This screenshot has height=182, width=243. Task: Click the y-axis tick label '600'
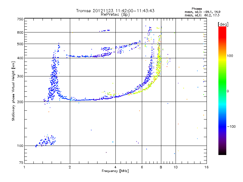20,32
